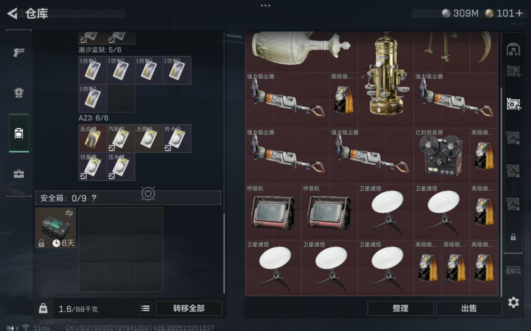Select the golden coffee machine item
The width and height of the screenshot is (531, 331).
click(x=386, y=79)
